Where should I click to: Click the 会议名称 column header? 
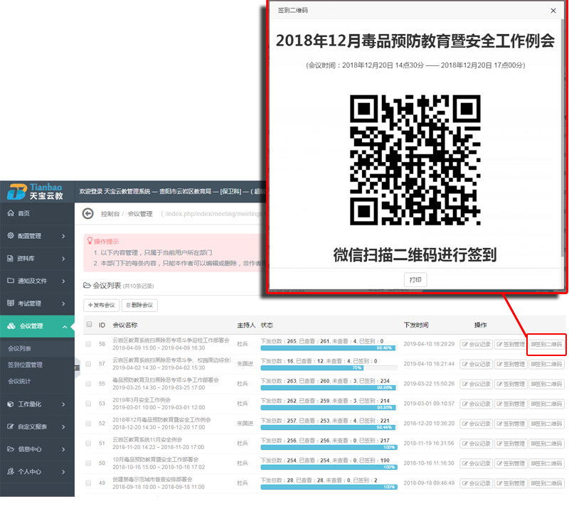(x=125, y=325)
